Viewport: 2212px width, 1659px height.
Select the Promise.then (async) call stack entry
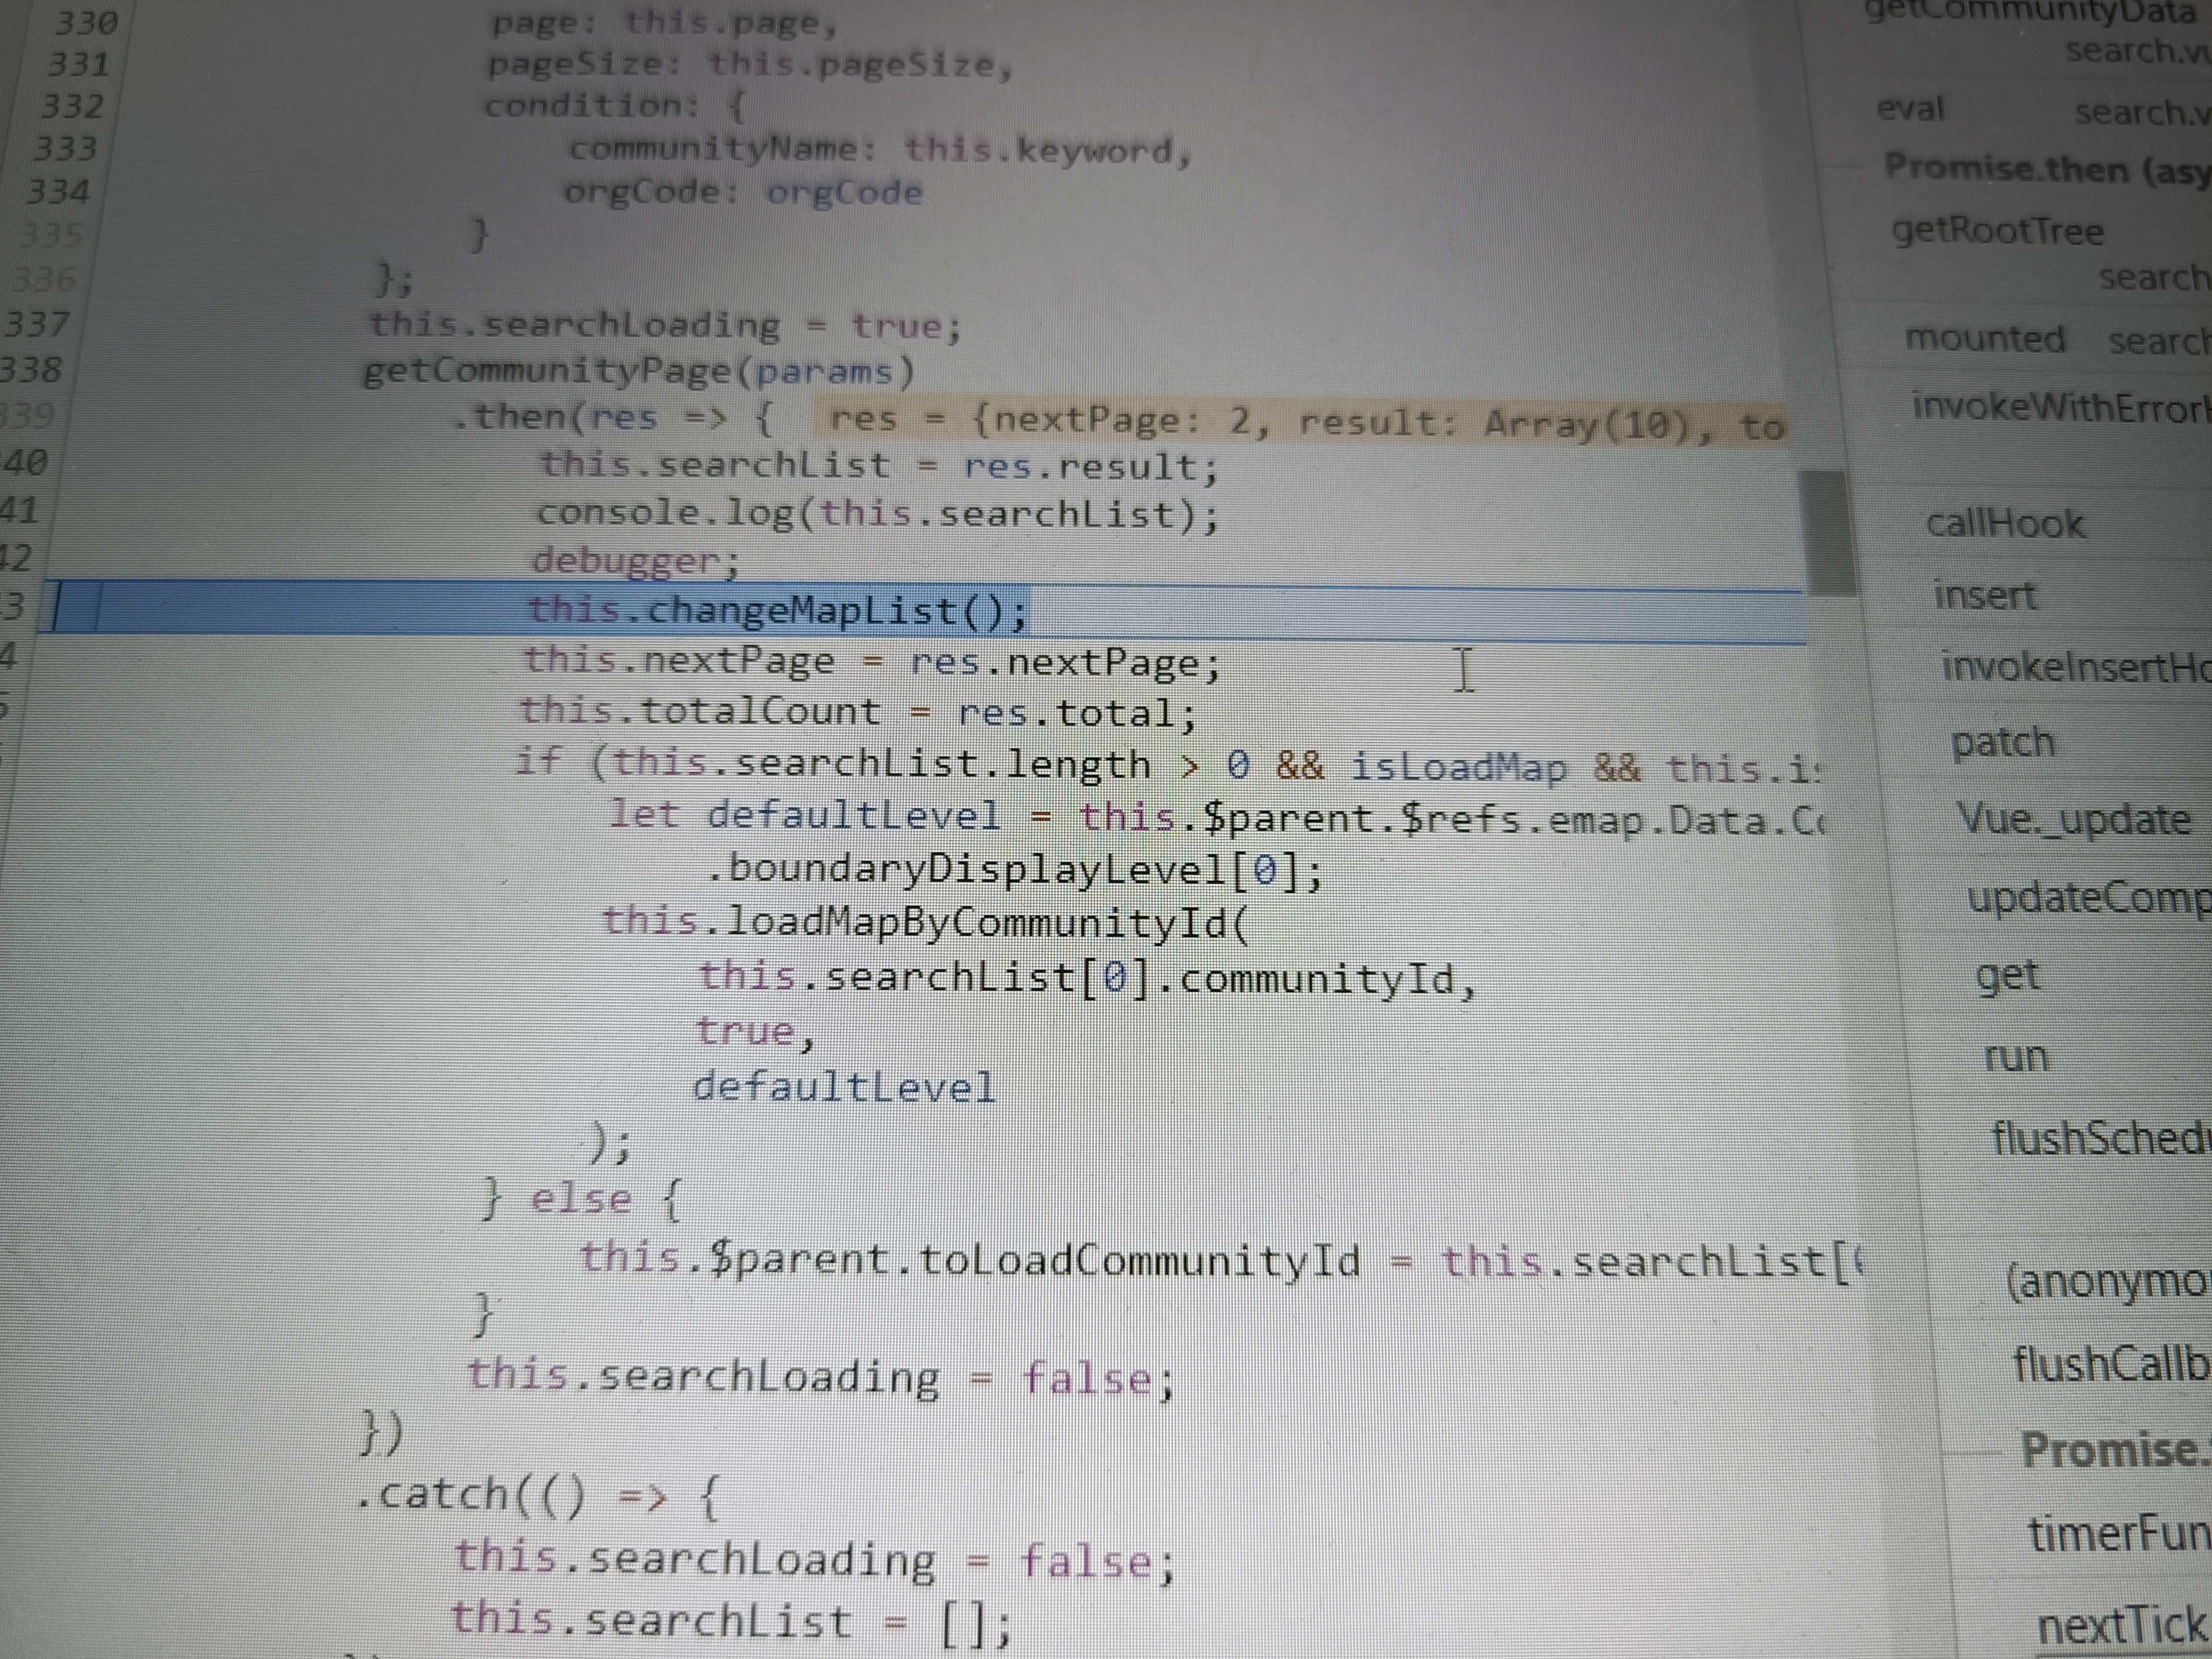click(x=2047, y=169)
